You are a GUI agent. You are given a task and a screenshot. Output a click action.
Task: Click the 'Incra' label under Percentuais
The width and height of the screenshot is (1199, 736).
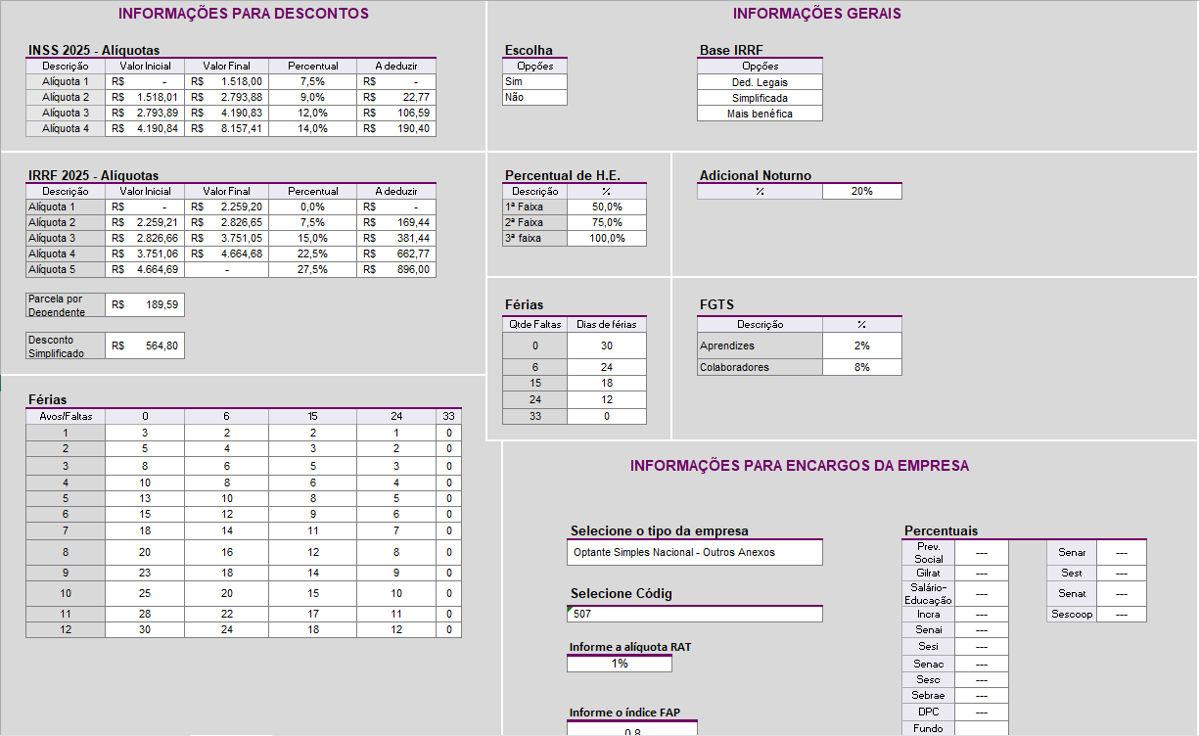click(x=929, y=614)
